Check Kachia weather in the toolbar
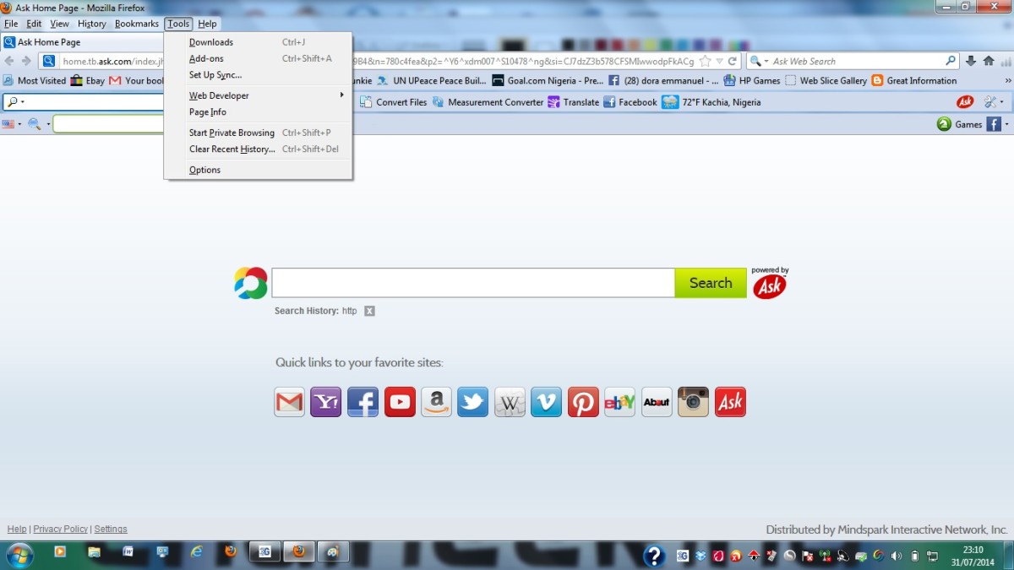Viewport: 1014px width, 570px height. [712, 101]
